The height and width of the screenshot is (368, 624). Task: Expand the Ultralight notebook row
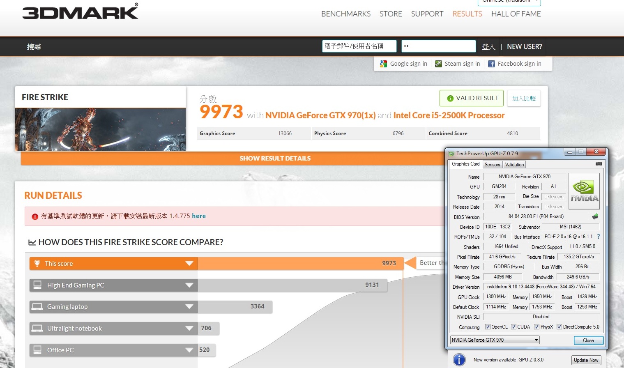pyautogui.click(x=189, y=328)
